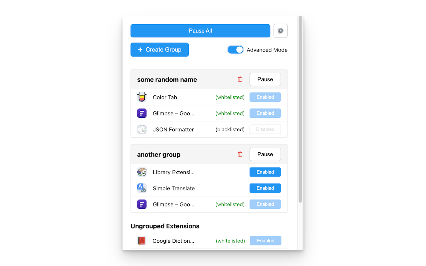Click the Color Tab extension icon

(142, 97)
